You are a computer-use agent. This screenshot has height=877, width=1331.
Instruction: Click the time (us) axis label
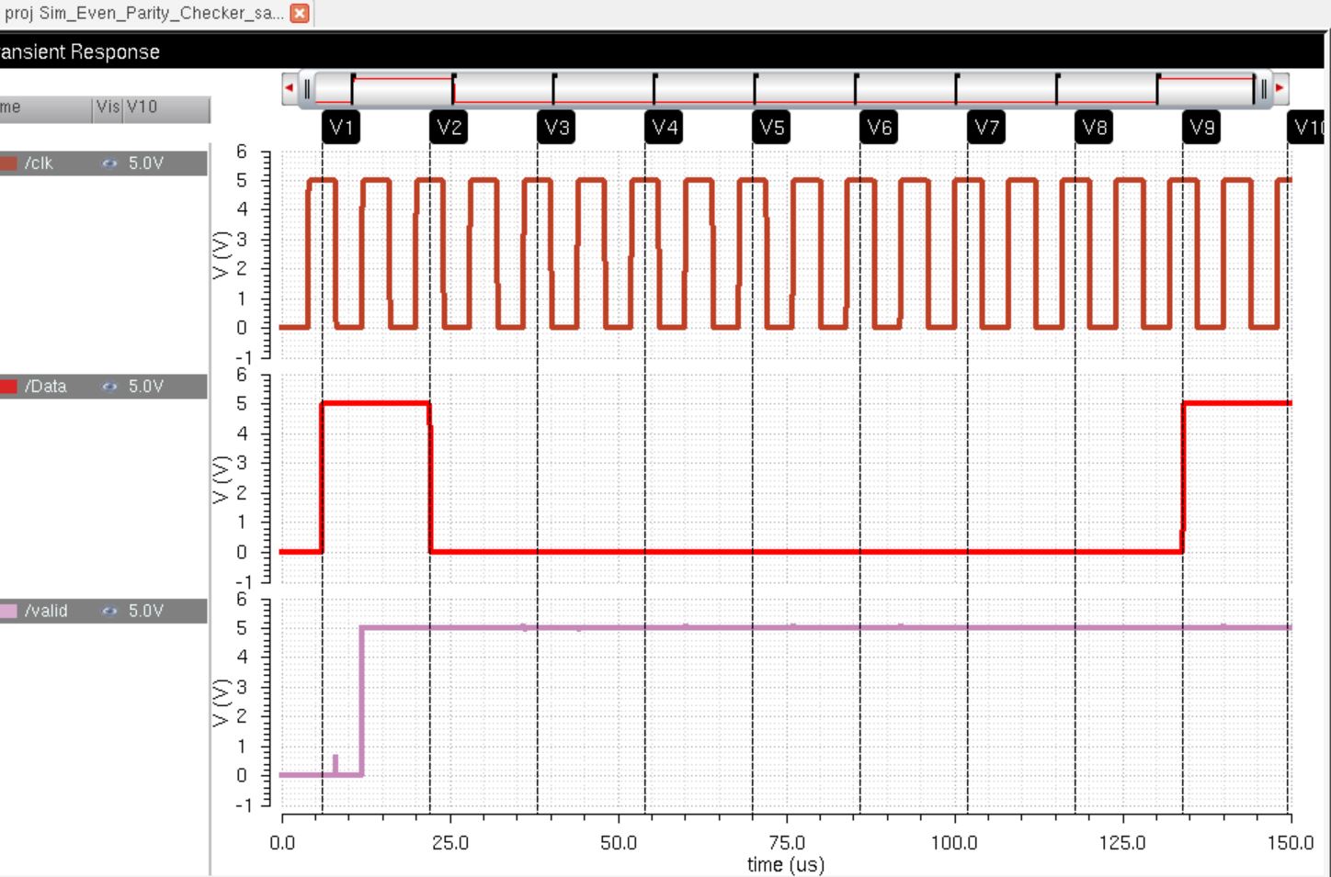(x=786, y=864)
